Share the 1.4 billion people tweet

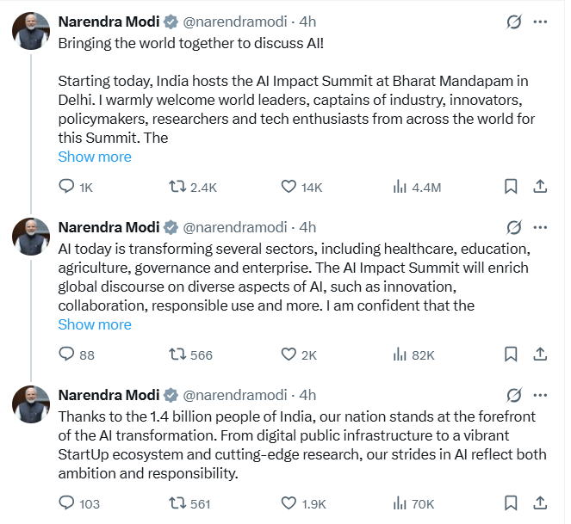[540, 503]
